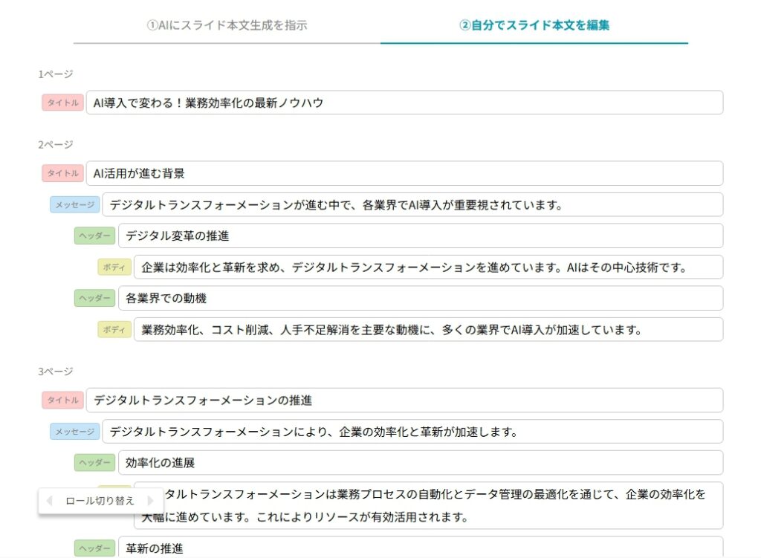This screenshot has height=558, width=761.
Task: Focus the AI活用が進む背景 title field
Action: pos(404,173)
